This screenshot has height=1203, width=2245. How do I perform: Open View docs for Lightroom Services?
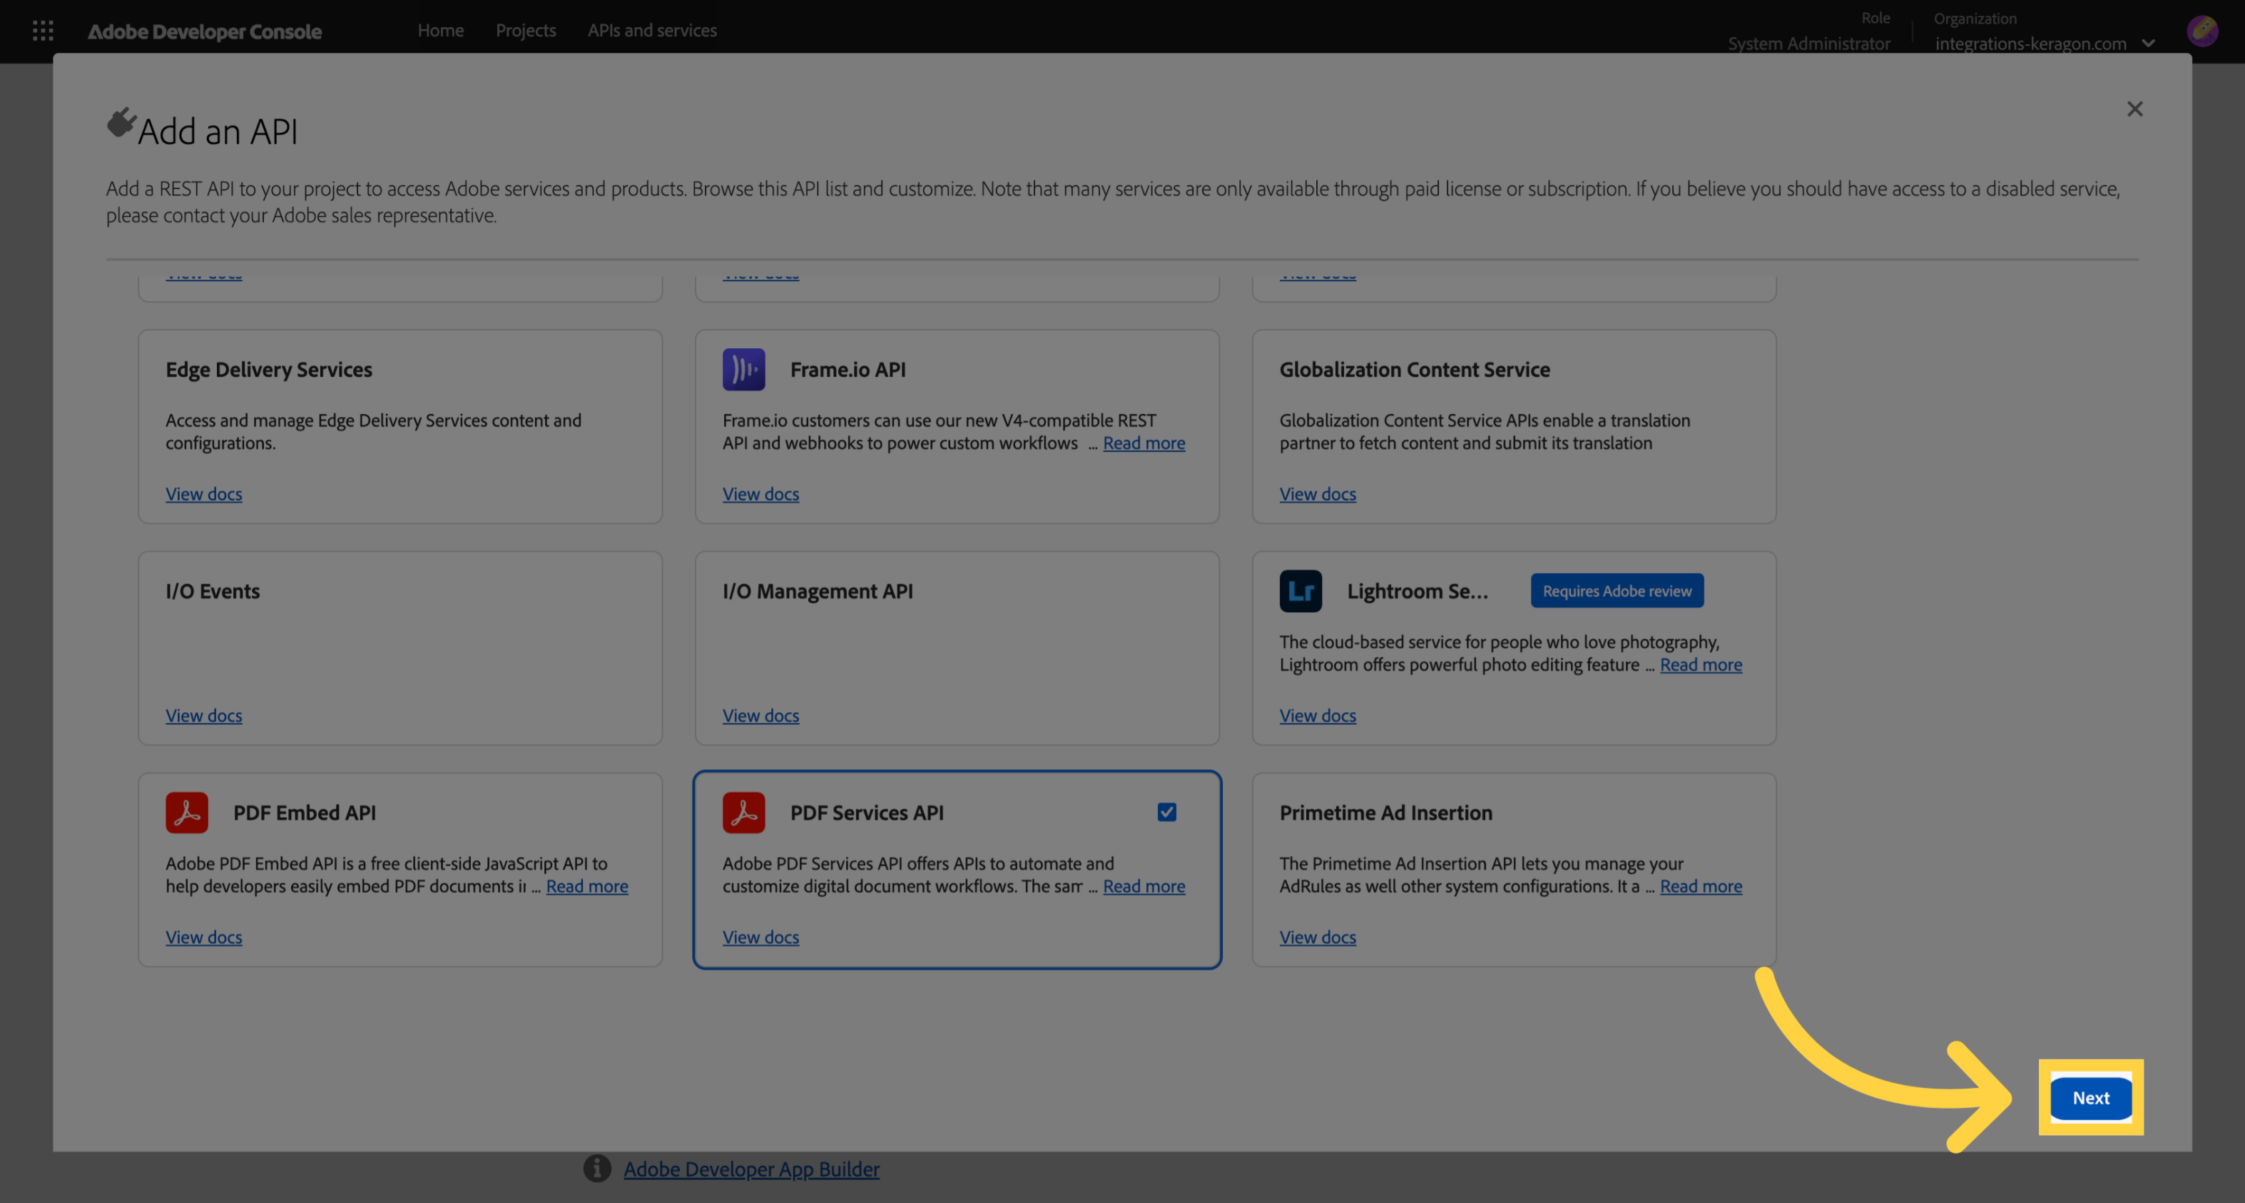coord(1318,715)
